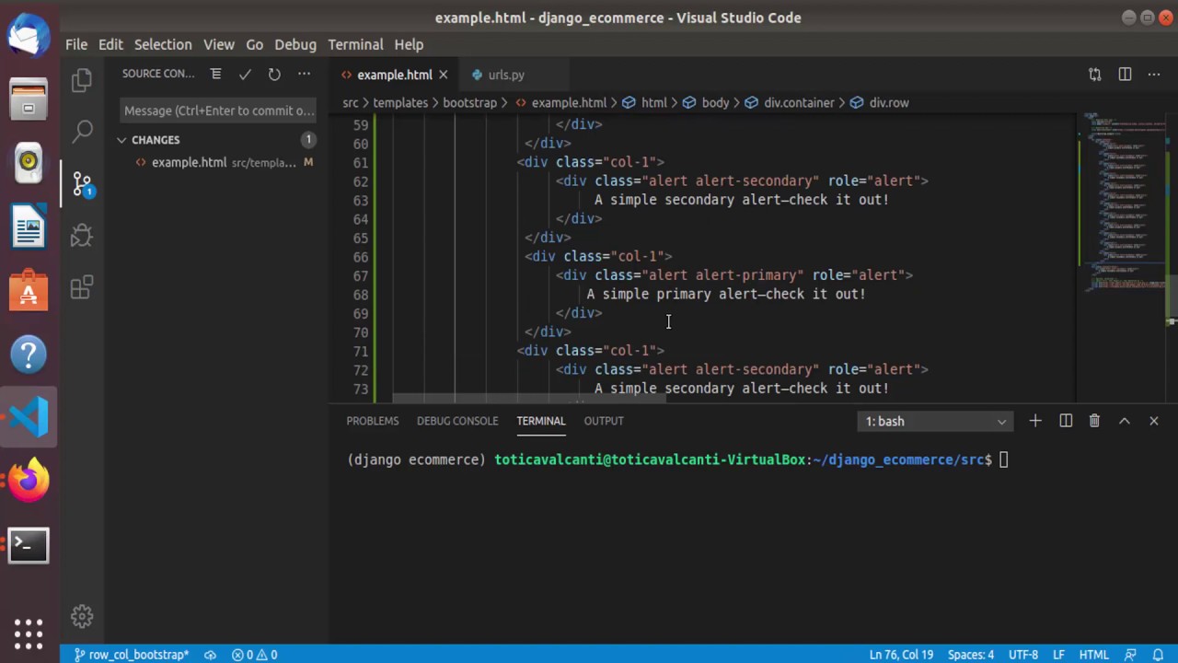Close the terminal panel

[x=1154, y=421]
